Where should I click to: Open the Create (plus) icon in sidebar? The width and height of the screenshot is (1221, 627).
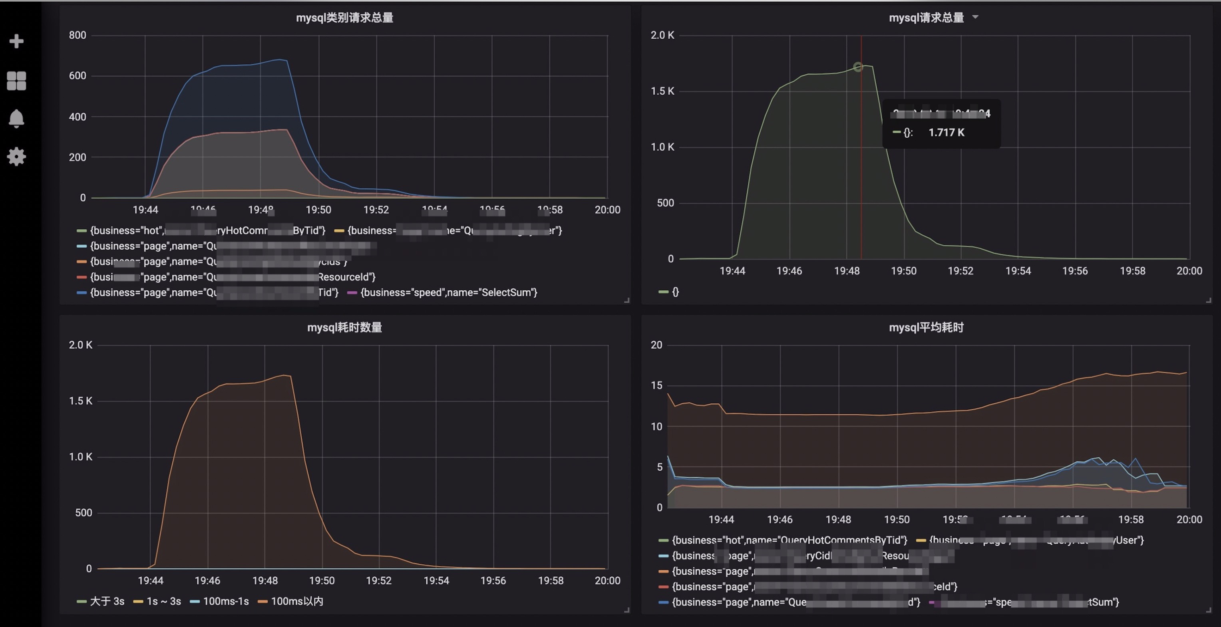[x=16, y=41]
